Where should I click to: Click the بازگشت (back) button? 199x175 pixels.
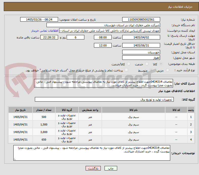tap(93, 168)
